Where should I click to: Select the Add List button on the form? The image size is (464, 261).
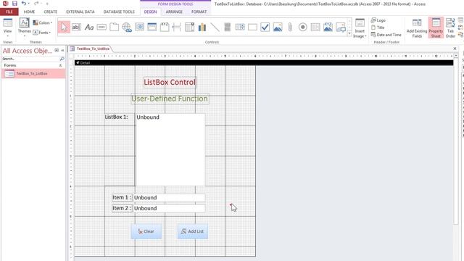coord(193,231)
